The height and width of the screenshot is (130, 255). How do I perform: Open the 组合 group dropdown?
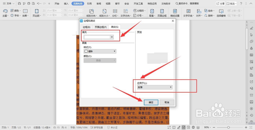pos(209,10)
